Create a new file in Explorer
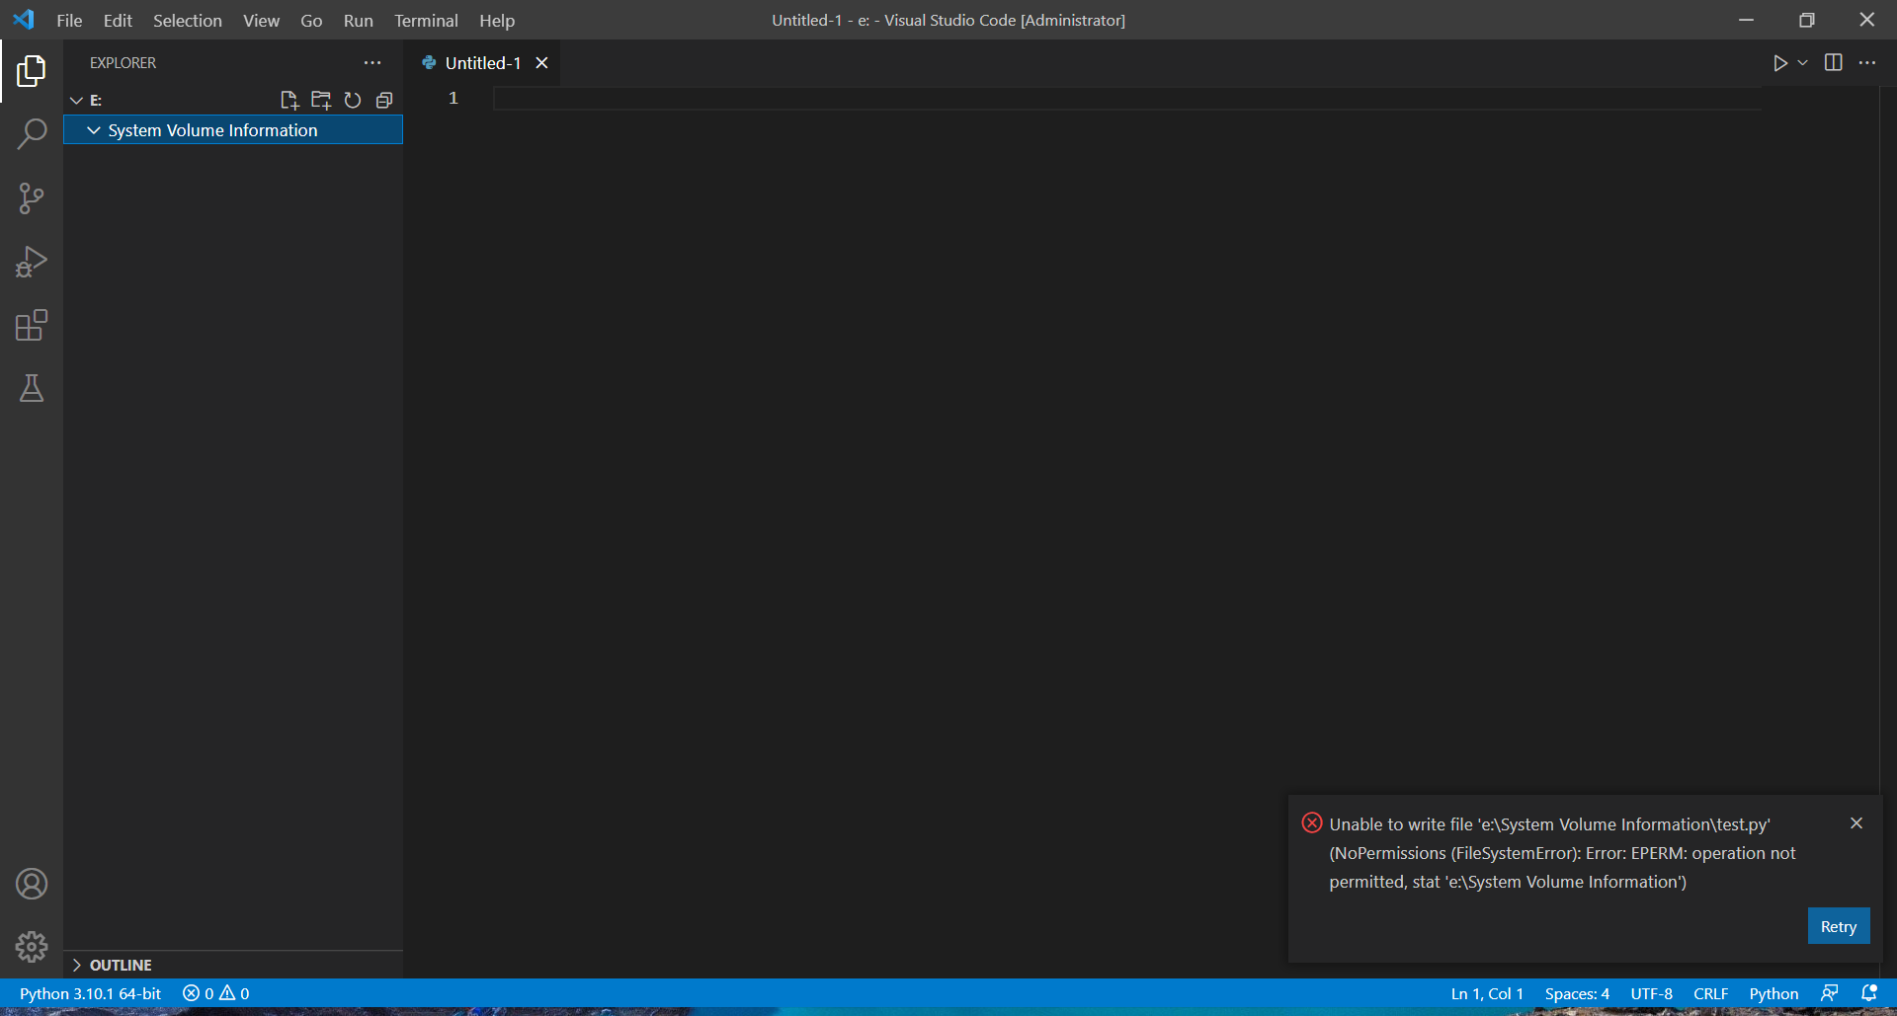 289,100
